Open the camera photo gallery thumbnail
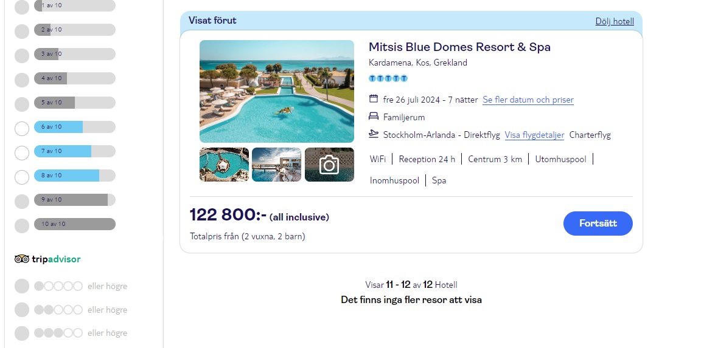Screen dimensions: 718x348 pyautogui.click(x=329, y=165)
